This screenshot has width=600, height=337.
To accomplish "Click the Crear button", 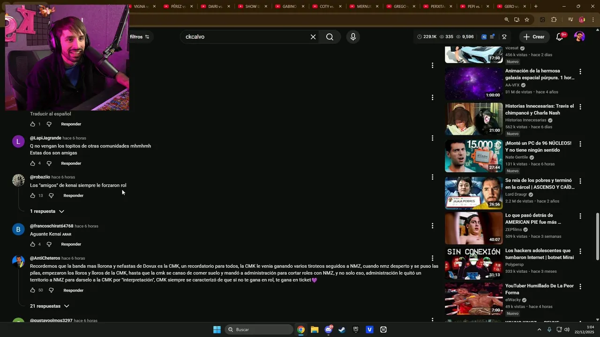I will (x=534, y=37).
